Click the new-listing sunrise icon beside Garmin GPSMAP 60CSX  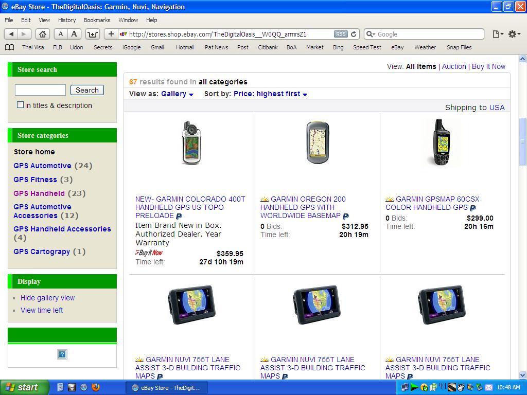[x=390, y=199]
